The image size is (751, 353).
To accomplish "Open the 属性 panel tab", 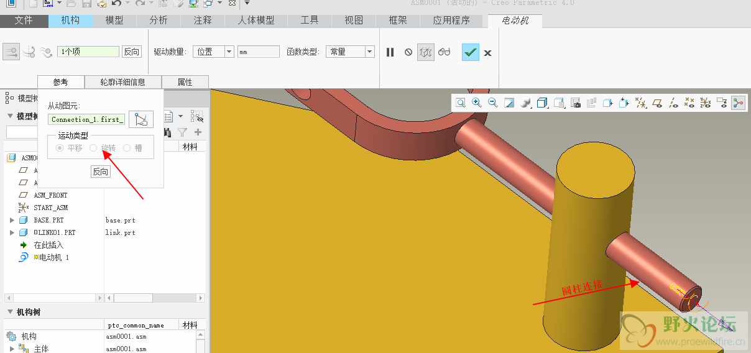I will [185, 82].
